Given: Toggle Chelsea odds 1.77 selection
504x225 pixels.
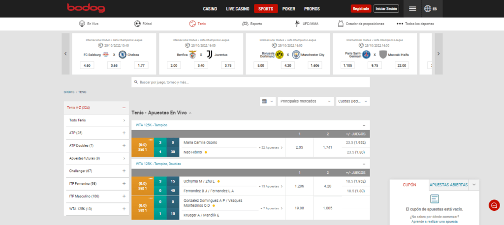Looking at the screenshot, I should (142, 65).
